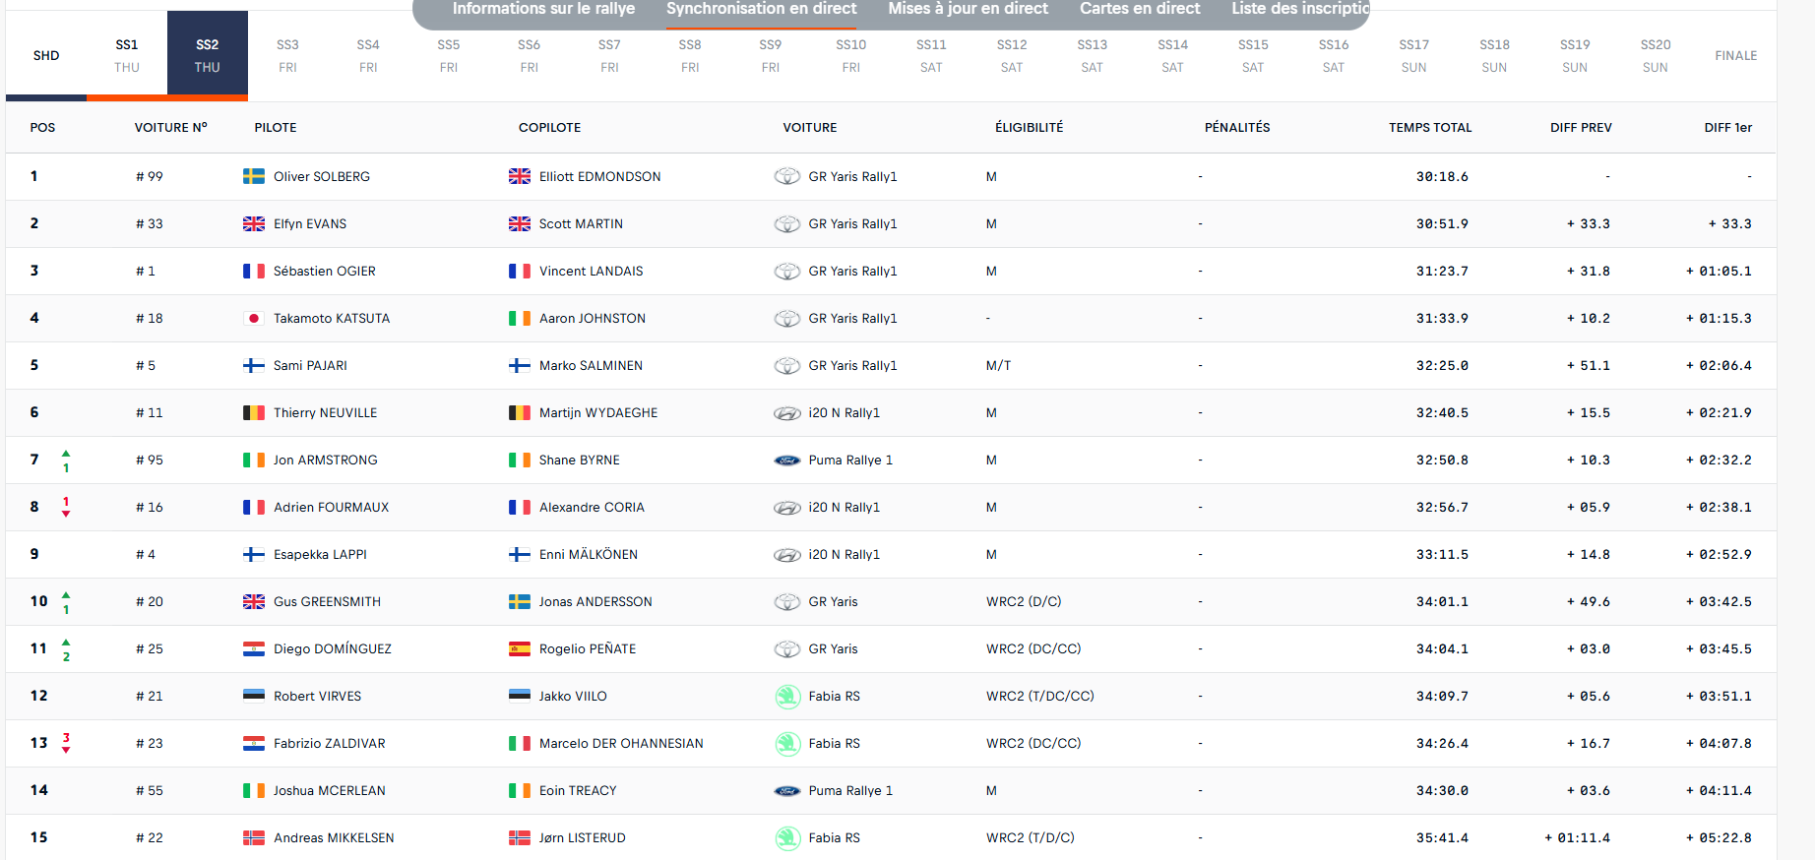
Task: Click the VOITURE N° column header
Action: [171, 128]
